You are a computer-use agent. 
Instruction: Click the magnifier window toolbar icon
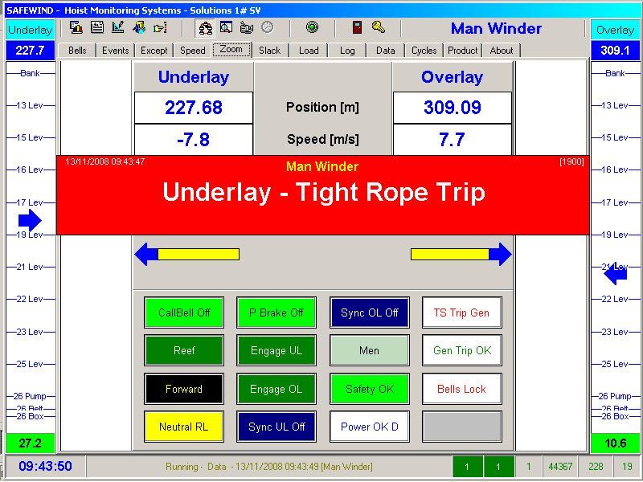click(x=226, y=27)
